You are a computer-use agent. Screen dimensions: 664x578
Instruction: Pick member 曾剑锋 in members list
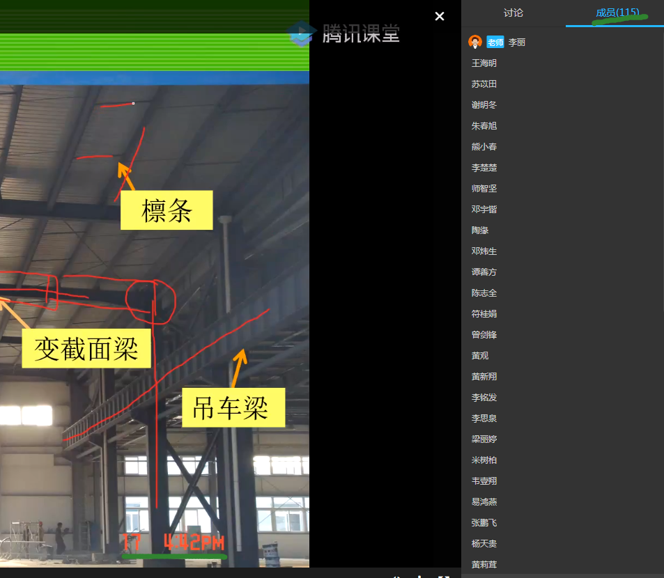coord(484,335)
